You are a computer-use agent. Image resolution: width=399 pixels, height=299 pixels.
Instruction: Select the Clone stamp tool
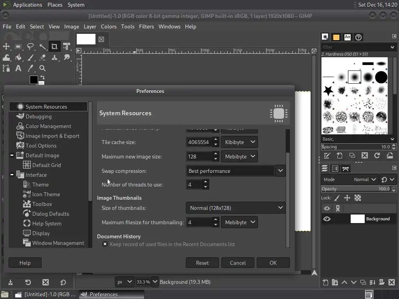(55, 58)
